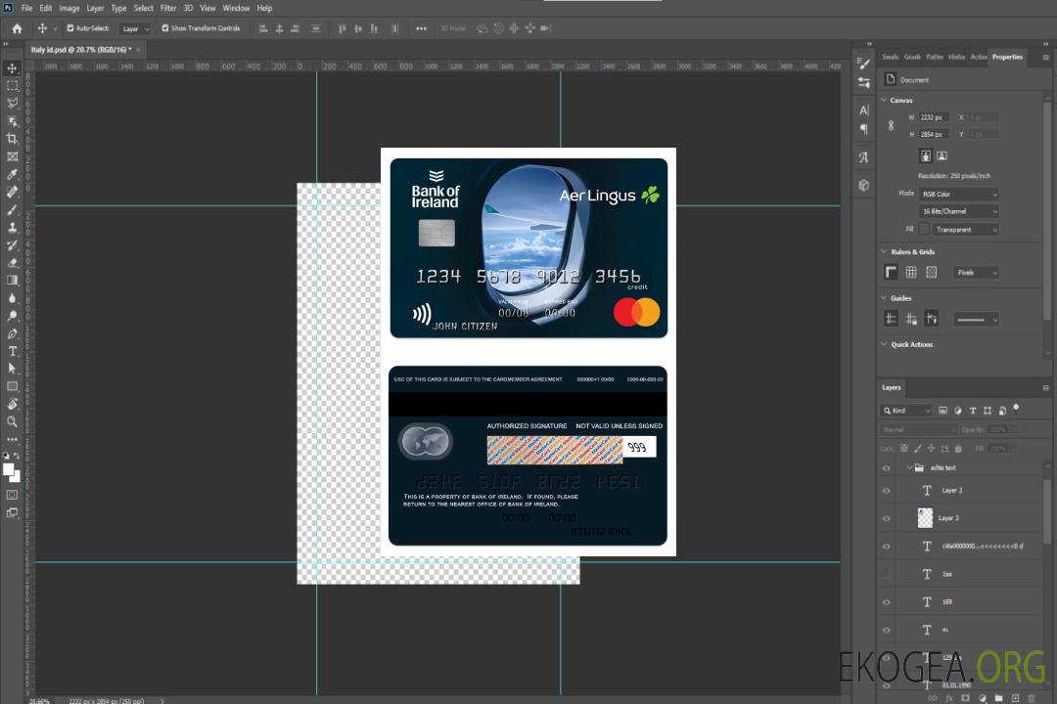Open the Transparent fill dropdown

pos(965,230)
